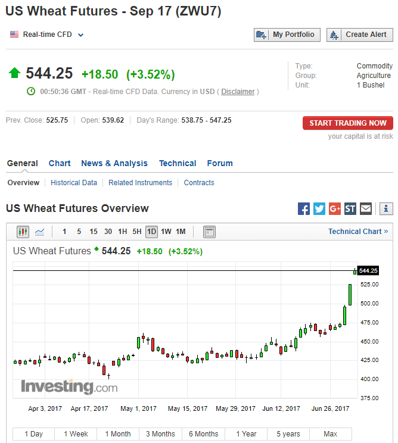398x443 pixels.
Task: Click the Google+ share icon
Action: point(335,208)
